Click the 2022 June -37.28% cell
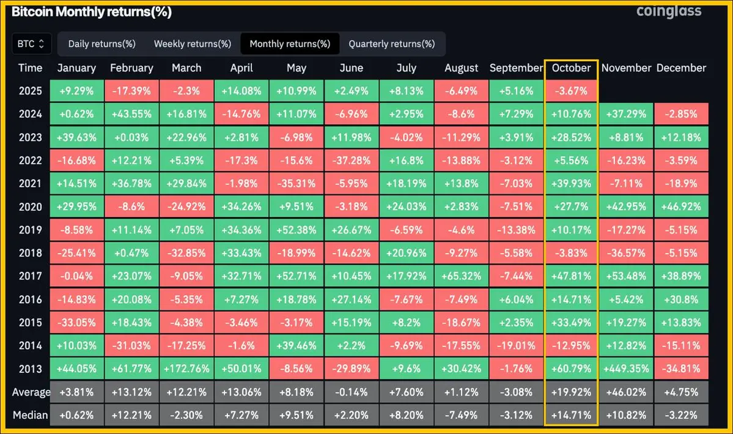733x434 pixels. click(352, 161)
